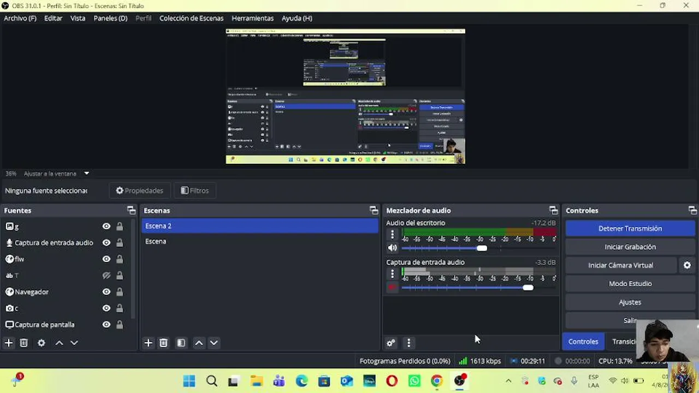699x393 pixels.
Task: Open File Explorer from taskbar
Action: point(256,381)
